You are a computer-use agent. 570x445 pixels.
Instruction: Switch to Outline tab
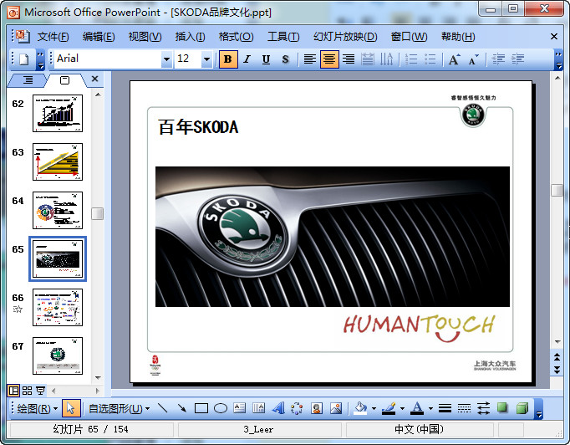28,80
